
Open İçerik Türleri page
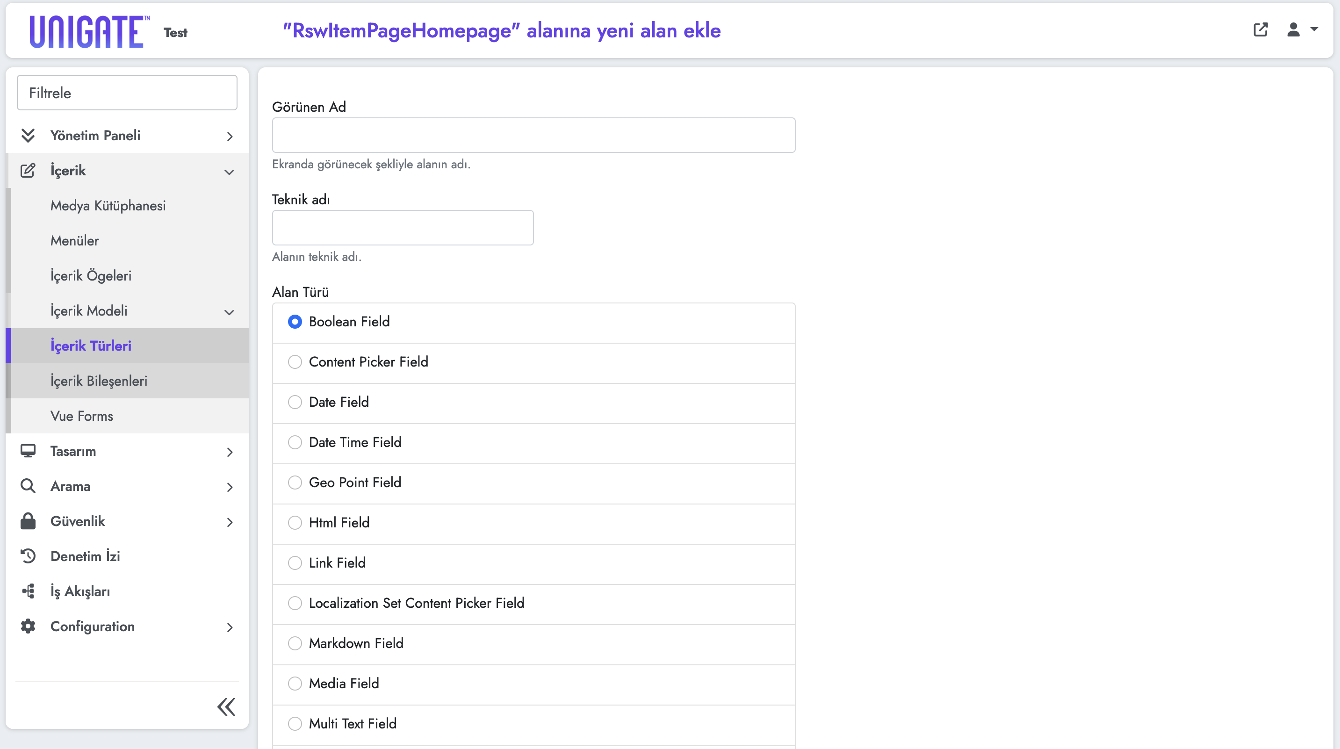point(91,346)
